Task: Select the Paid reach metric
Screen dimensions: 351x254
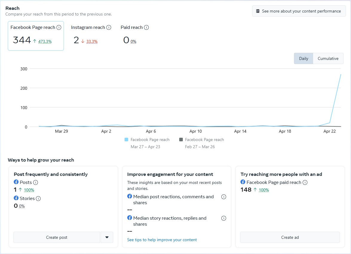Action: click(x=135, y=36)
